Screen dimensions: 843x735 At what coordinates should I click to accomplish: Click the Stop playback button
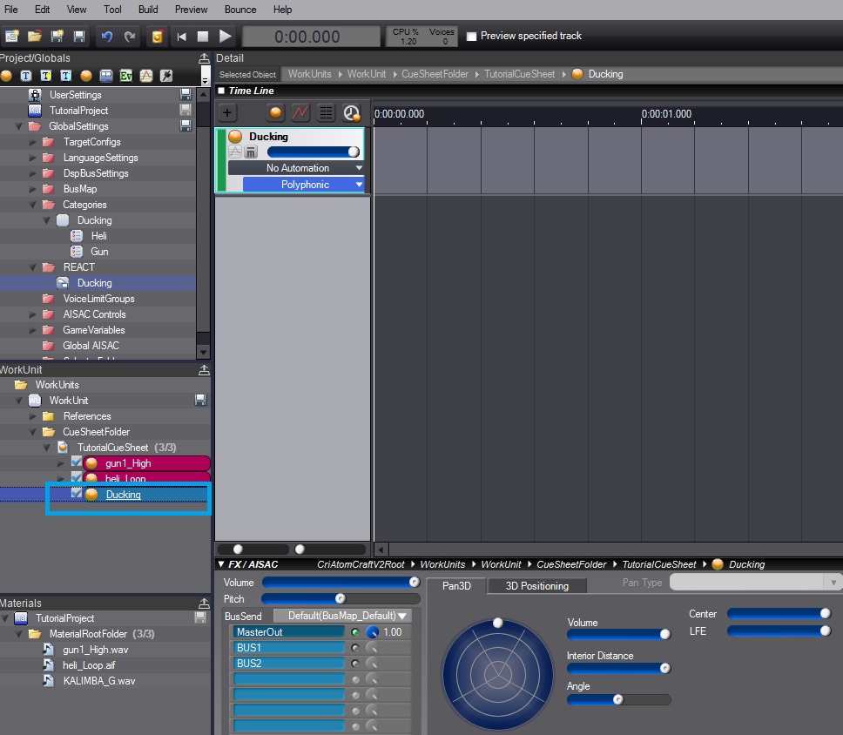(203, 37)
